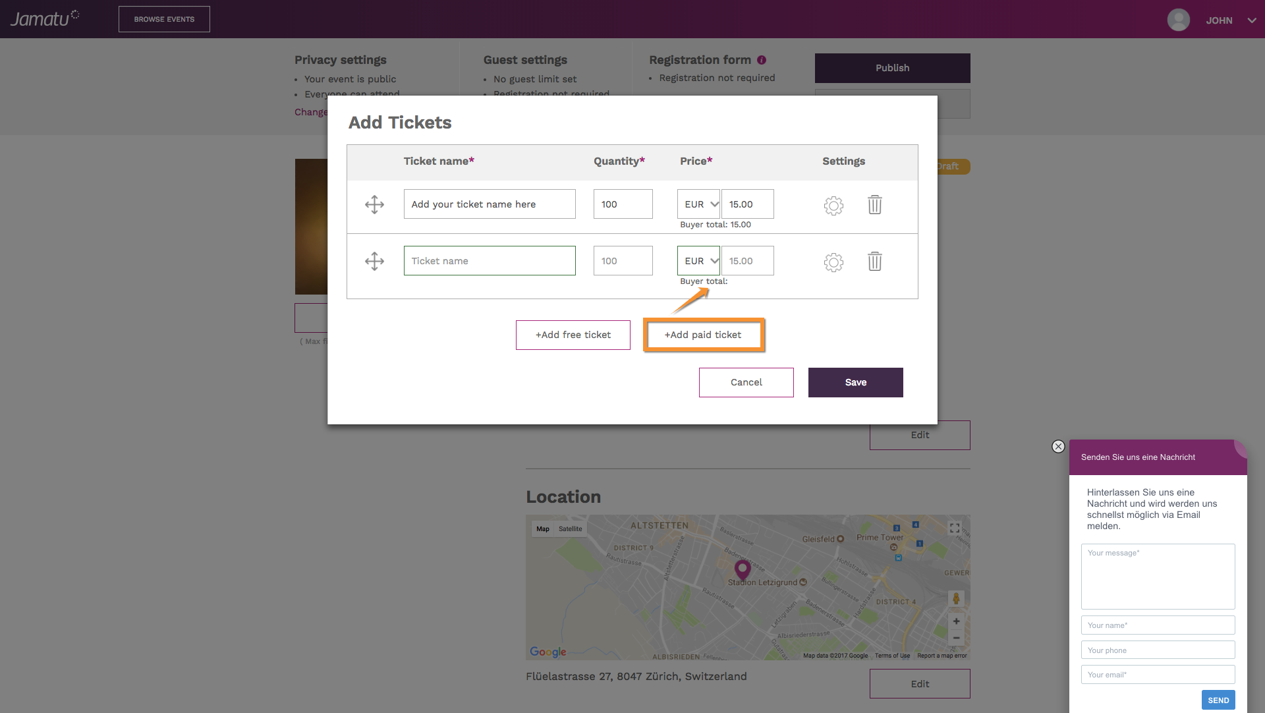Expand EUR currency dropdown in first row

698,204
